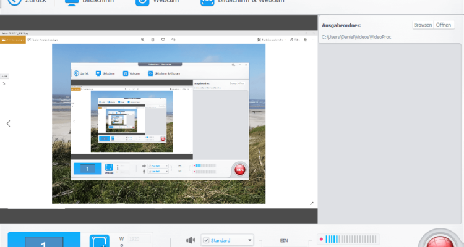464x247 pixels.
Task: Click the output path C:\Users\Daniel\Videos\VideoProc
Action: pyautogui.click(x=356, y=37)
